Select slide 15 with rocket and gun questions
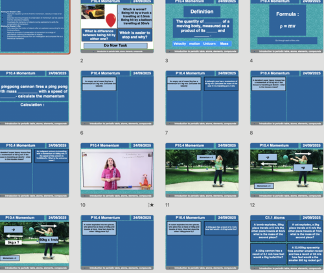Viewport: 324px width, 273px height. (x=202, y=243)
